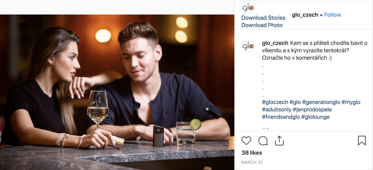Open the #glolounge hashtag
This screenshot has height=170, width=373.
click(315, 117)
